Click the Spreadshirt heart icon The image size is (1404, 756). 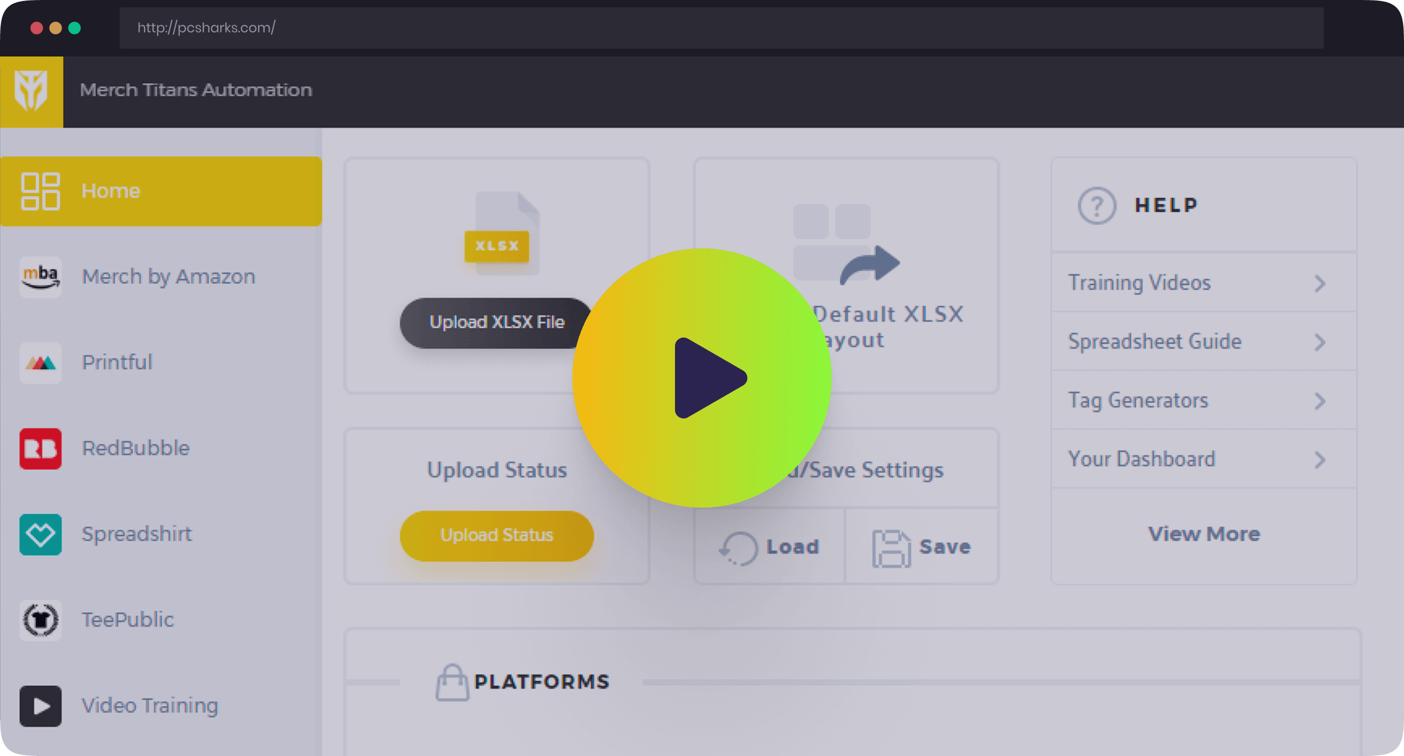point(40,534)
